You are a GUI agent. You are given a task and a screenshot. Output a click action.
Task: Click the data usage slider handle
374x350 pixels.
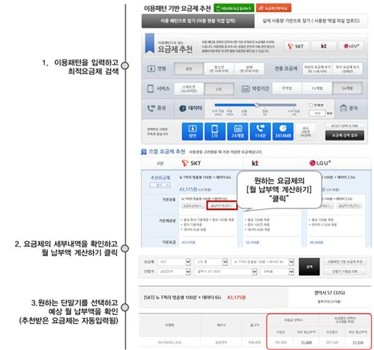[257, 105]
